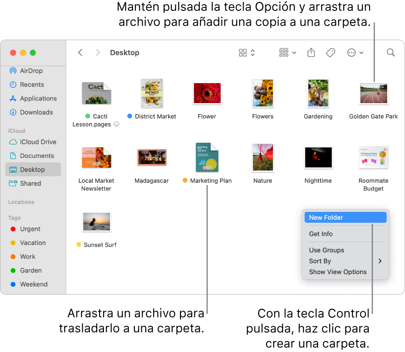Select the Marketing Plan PDF icon
The image size is (405, 352).
click(207, 157)
